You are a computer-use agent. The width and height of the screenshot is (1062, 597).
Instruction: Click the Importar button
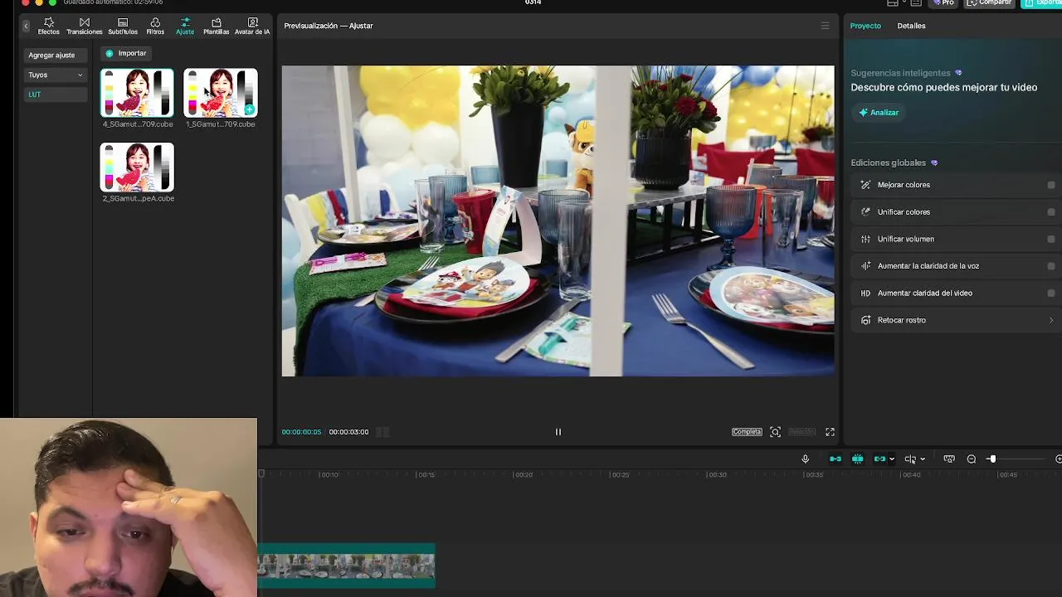pos(126,53)
